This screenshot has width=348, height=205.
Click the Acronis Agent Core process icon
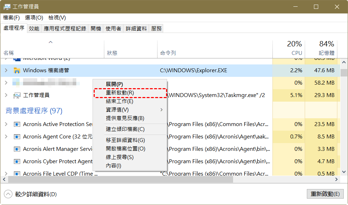pyautogui.click(x=17, y=137)
